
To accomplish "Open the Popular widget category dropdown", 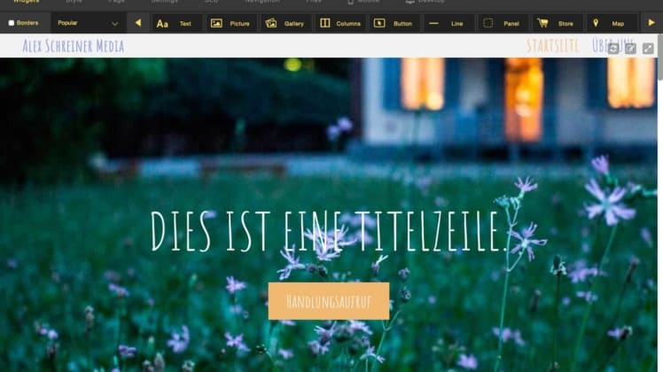I will (88, 23).
